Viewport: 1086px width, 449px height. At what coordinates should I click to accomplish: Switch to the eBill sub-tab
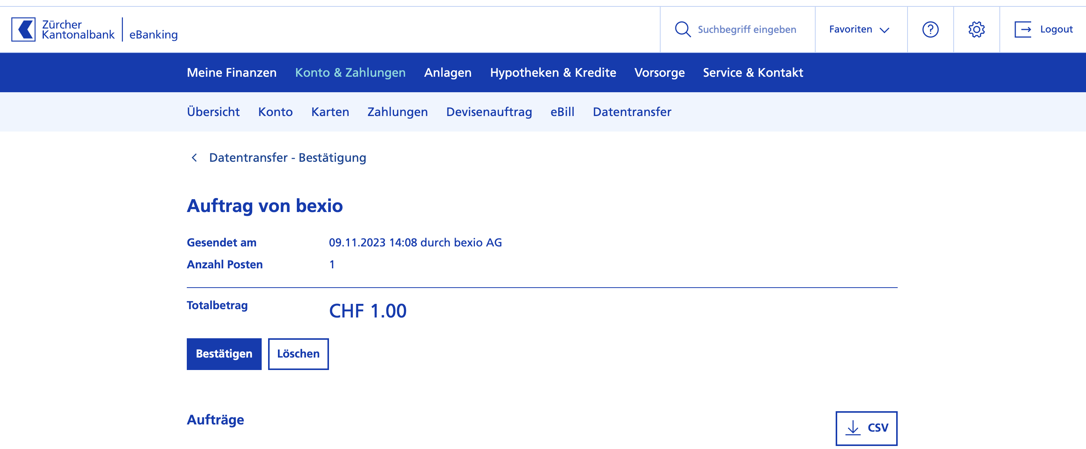pyautogui.click(x=562, y=111)
